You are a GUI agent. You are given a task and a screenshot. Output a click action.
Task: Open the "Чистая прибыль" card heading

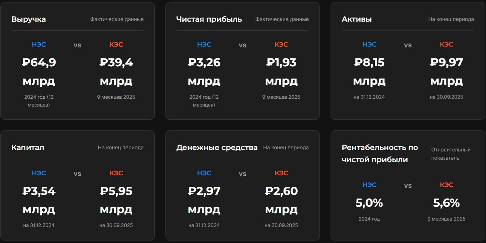[209, 19]
